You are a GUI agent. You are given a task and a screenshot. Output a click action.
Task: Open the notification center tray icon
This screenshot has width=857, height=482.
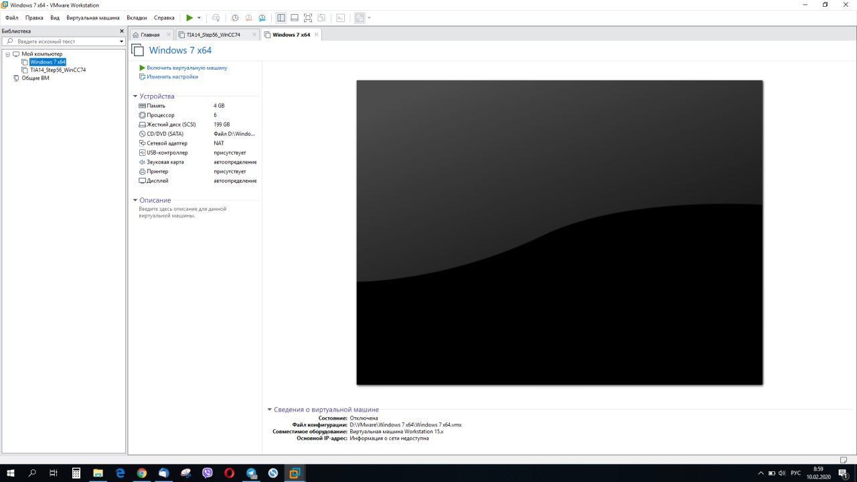pyautogui.click(x=843, y=473)
